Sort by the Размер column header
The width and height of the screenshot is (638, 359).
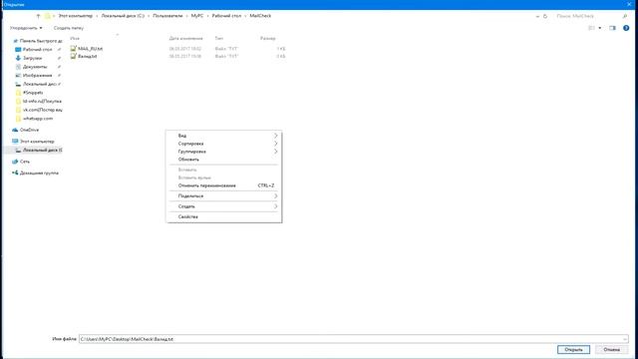[268, 38]
